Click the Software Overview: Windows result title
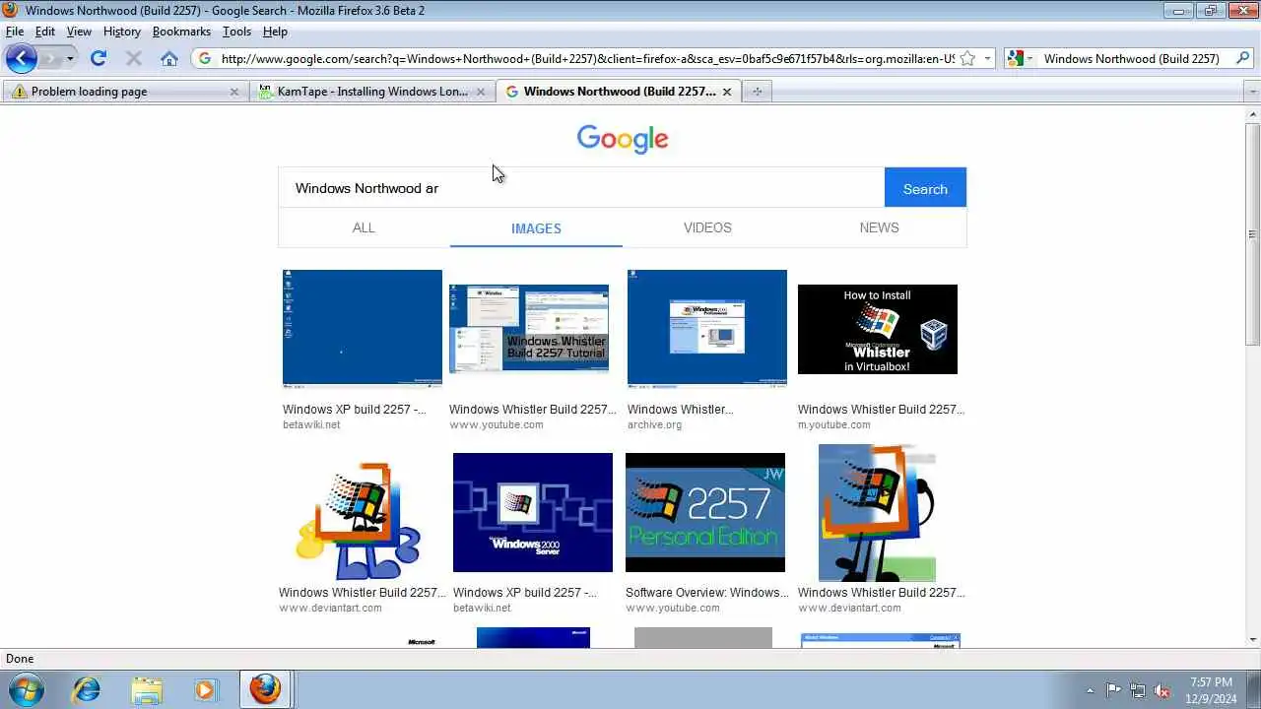Screen dimensions: 1261x709 707,592
